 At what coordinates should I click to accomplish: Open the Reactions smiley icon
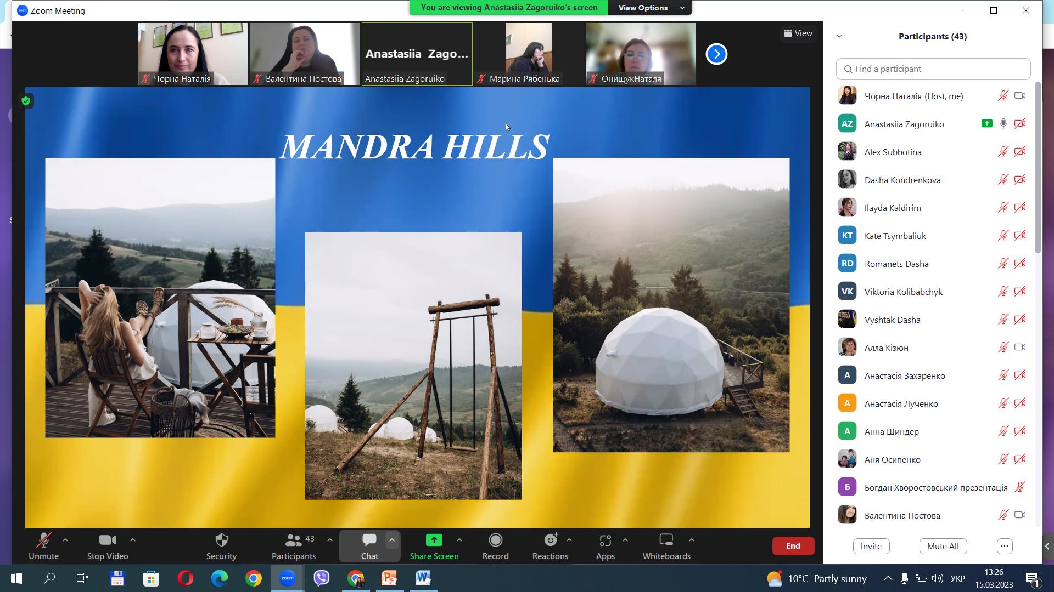pyautogui.click(x=550, y=541)
